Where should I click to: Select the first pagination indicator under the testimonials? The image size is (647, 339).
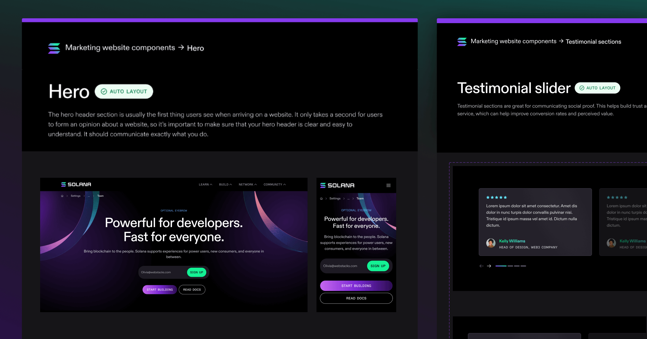[x=502, y=266]
